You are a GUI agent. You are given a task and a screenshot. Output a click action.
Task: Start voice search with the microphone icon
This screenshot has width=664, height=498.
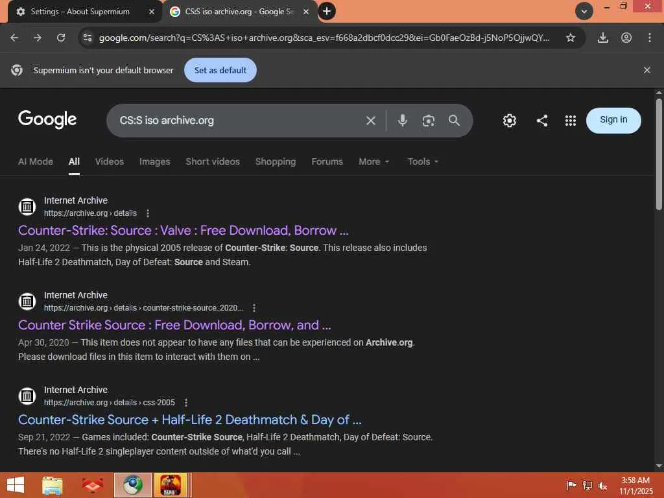[402, 121]
